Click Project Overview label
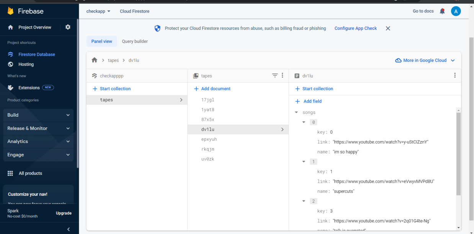 pyautogui.click(x=35, y=28)
